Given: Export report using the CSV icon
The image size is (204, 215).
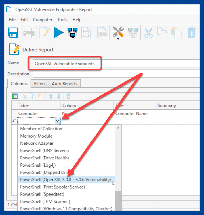Looking at the screenshot, I should pos(102,32).
